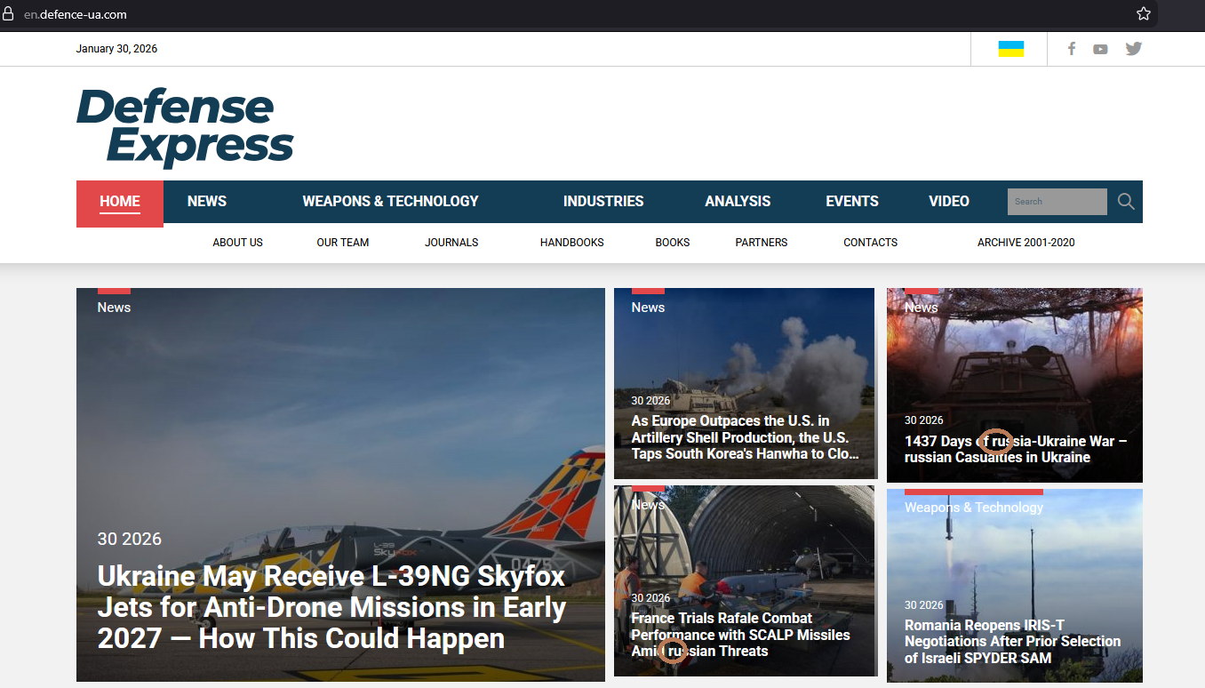The height and width of the screenshot is (688, 1205).
Task: Click News tag on Skyfox article
Action: point(114,307)
